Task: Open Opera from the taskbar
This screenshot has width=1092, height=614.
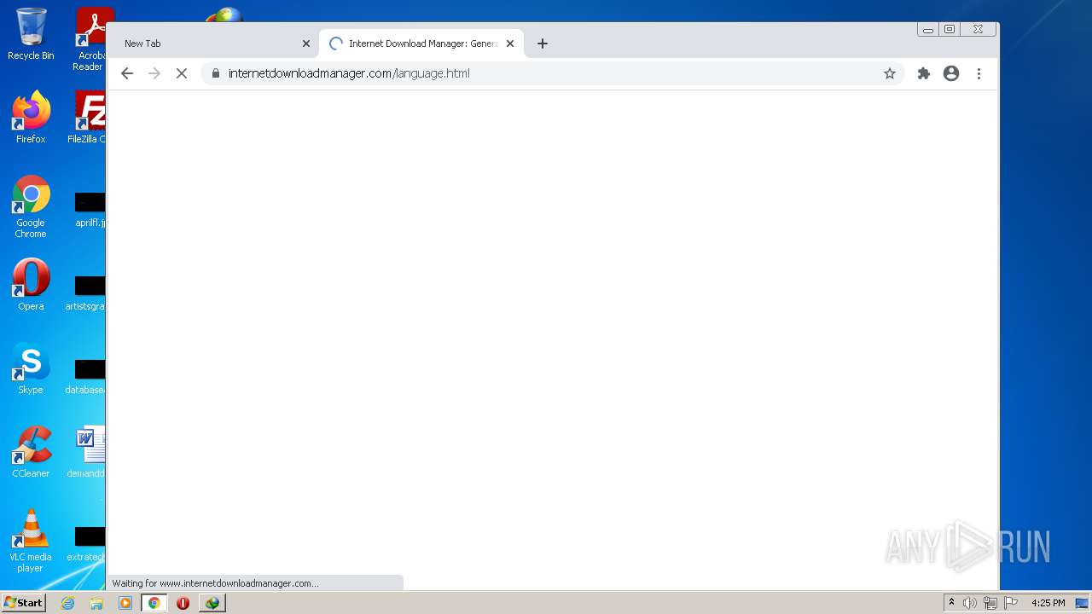Action: (x=183, y=603)
